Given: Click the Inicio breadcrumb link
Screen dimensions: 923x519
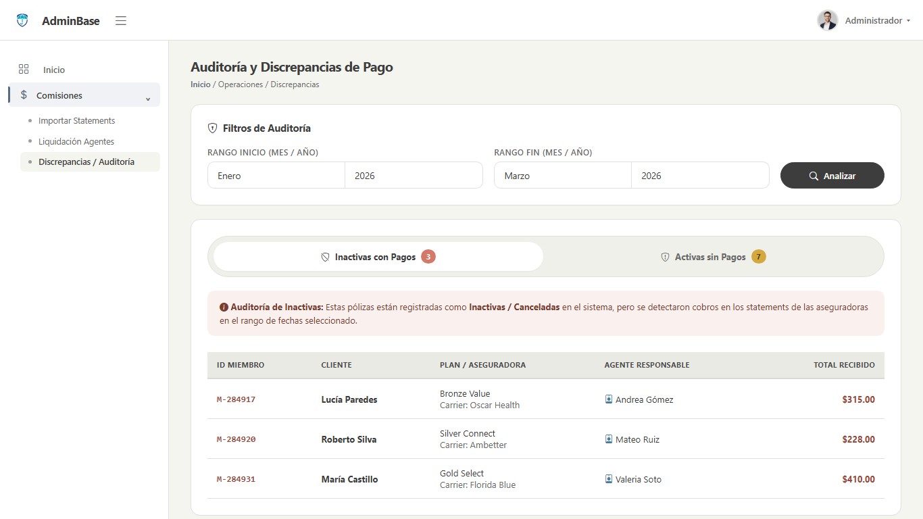Looking at the screenshot, I should [201, 84].
